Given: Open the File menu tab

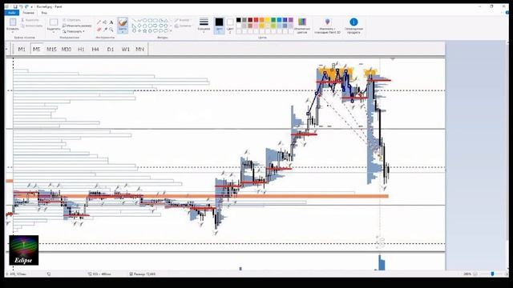Looking at the screenshot, I should (x=12, y=13).
